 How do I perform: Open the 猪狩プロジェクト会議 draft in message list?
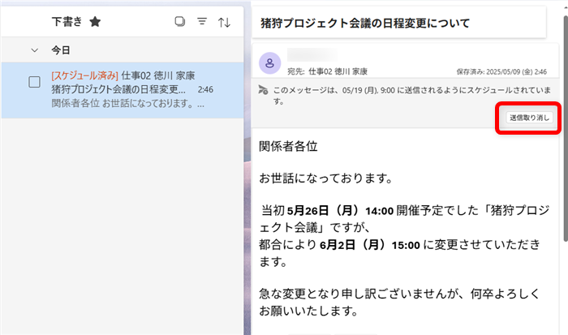click(122, 89)
